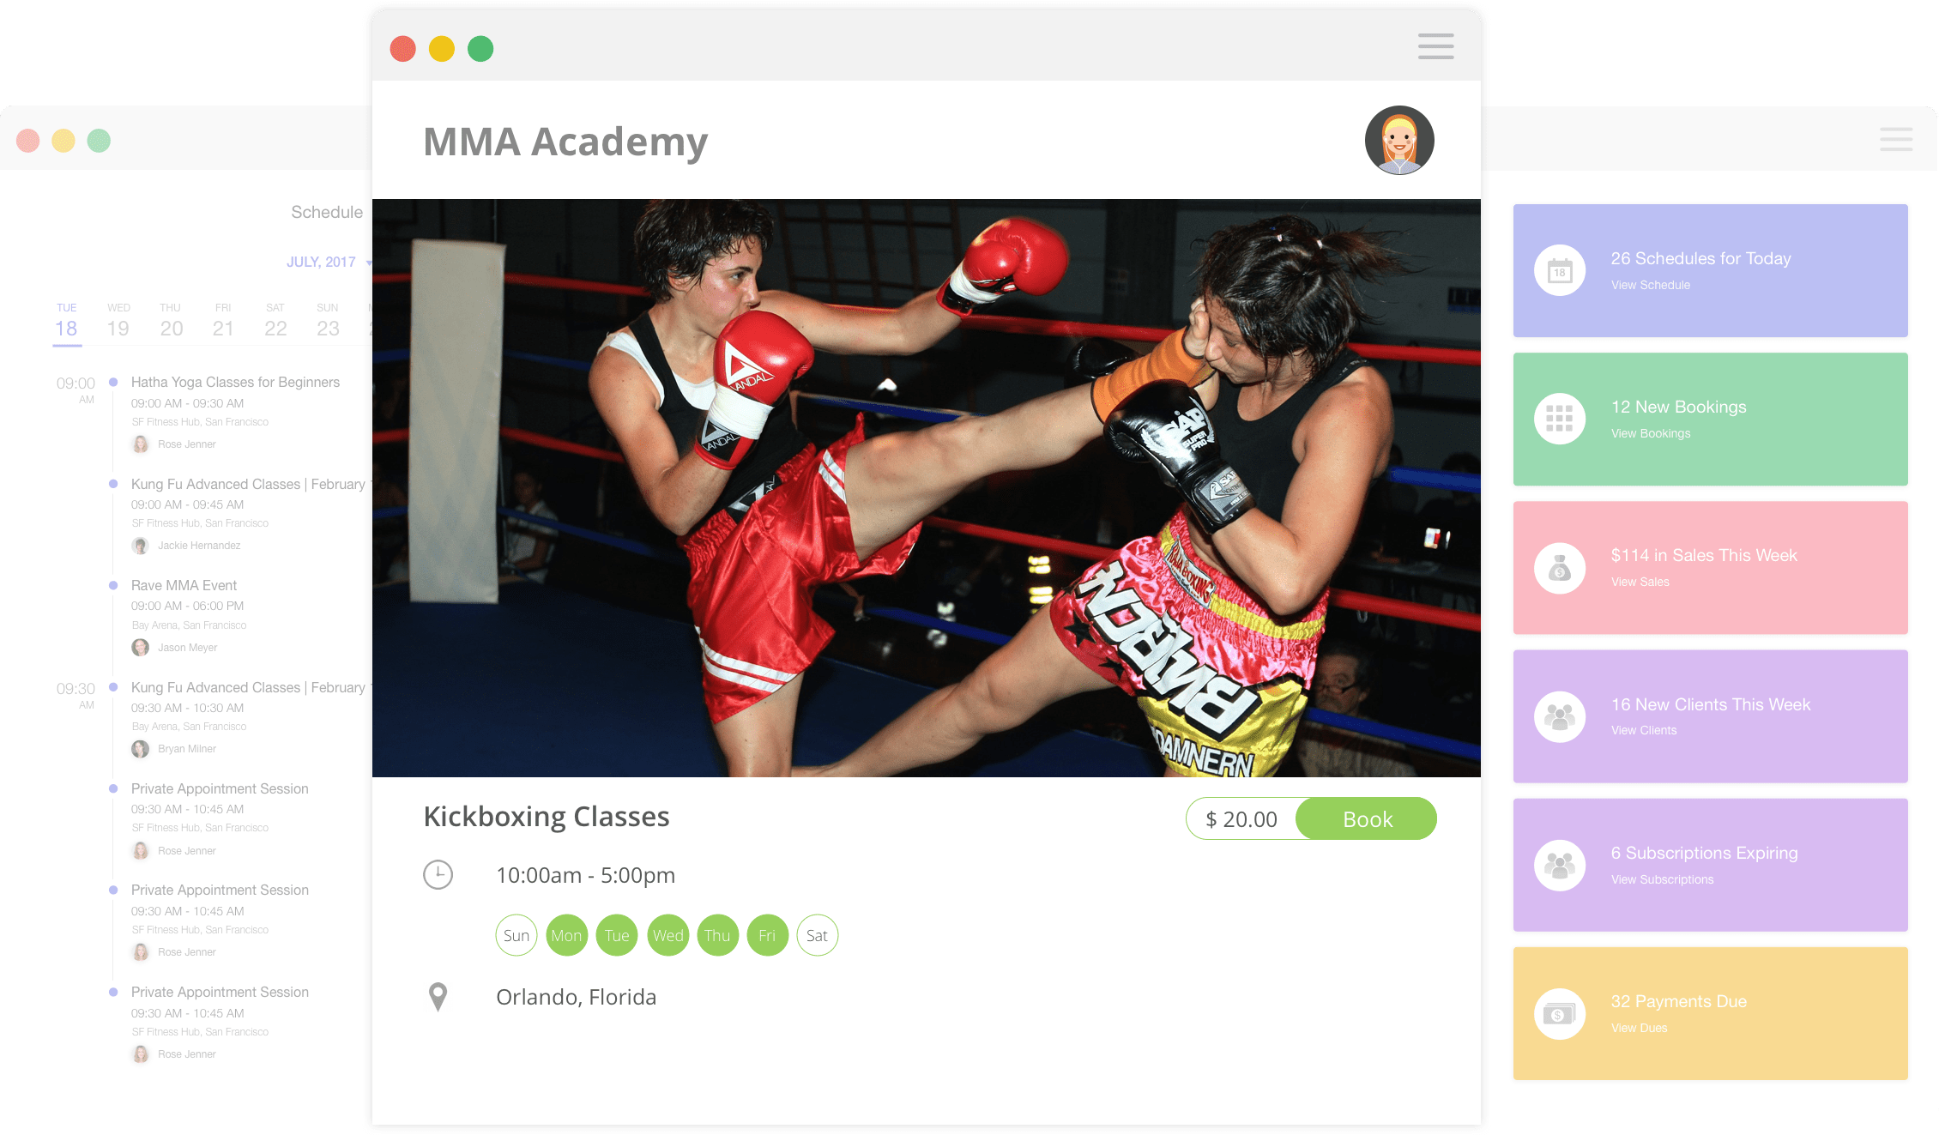Select the FRI 21 date tab
Image resolution: width=1939 pixels, height=1135 pixels.
pyautogui.click(x=223, y=321)
